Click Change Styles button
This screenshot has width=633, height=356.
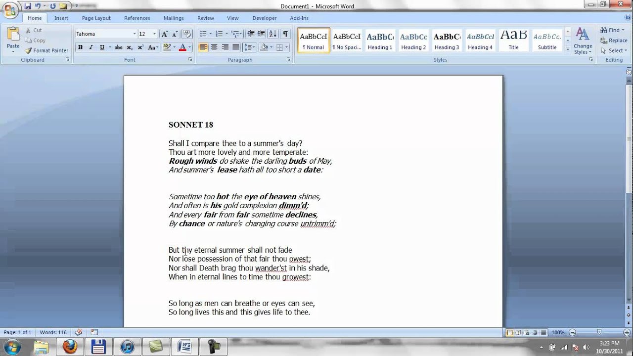[x=583, y=41]
